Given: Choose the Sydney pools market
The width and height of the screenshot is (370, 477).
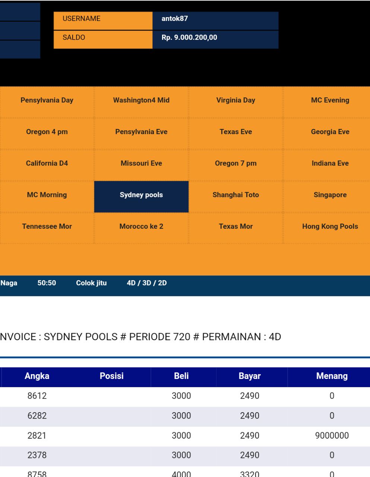Looking at the screenshot, I should 141,195.
